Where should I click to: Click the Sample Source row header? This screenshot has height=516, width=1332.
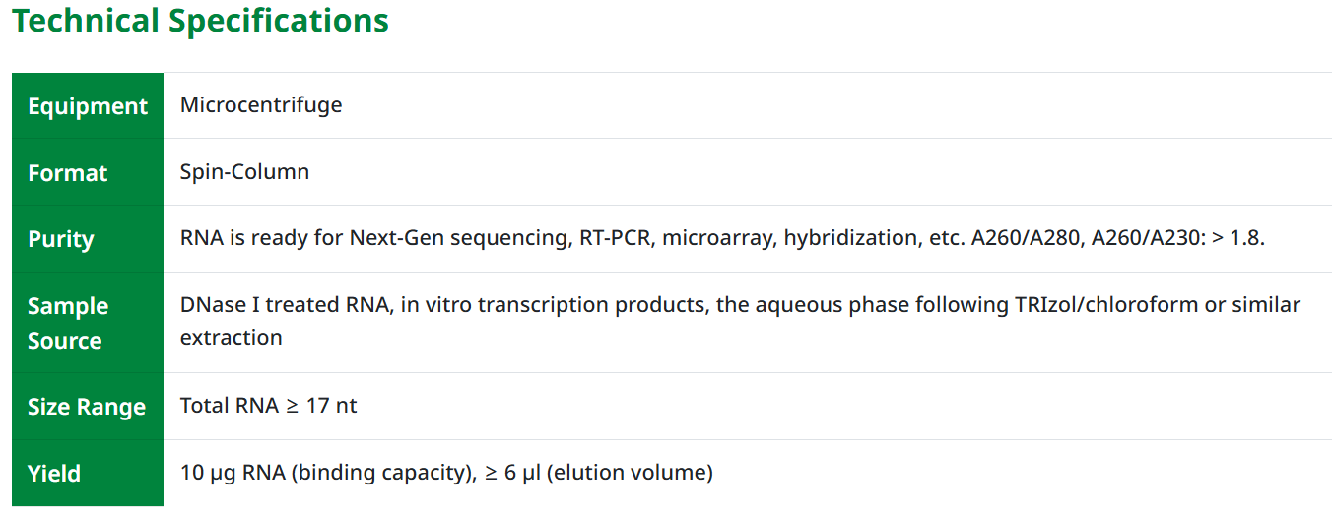point(68,323)
